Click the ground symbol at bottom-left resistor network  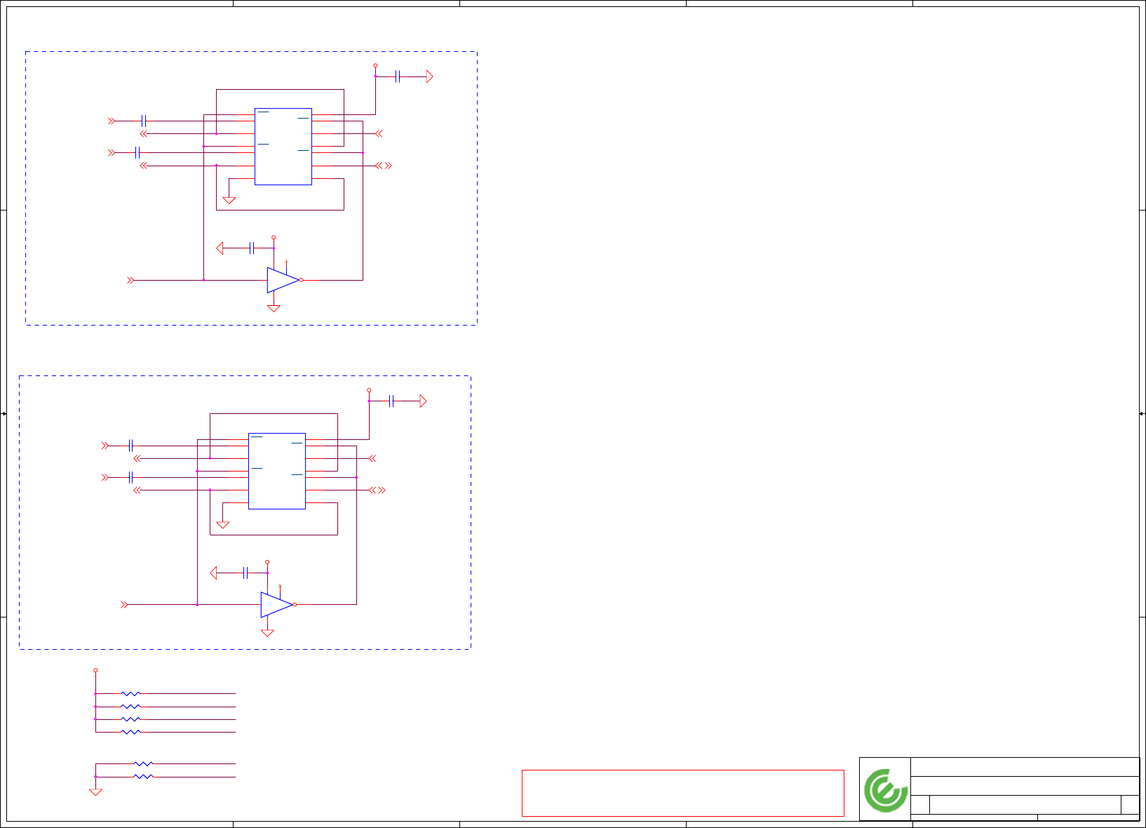pos(95,792)
